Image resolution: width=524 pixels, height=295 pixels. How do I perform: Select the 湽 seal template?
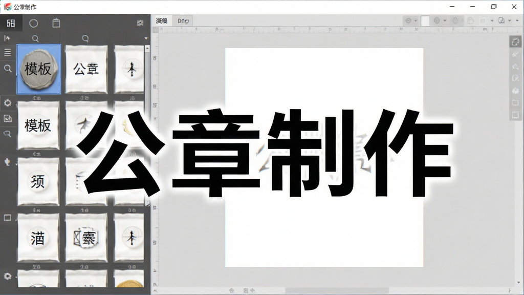click(38, 238)
